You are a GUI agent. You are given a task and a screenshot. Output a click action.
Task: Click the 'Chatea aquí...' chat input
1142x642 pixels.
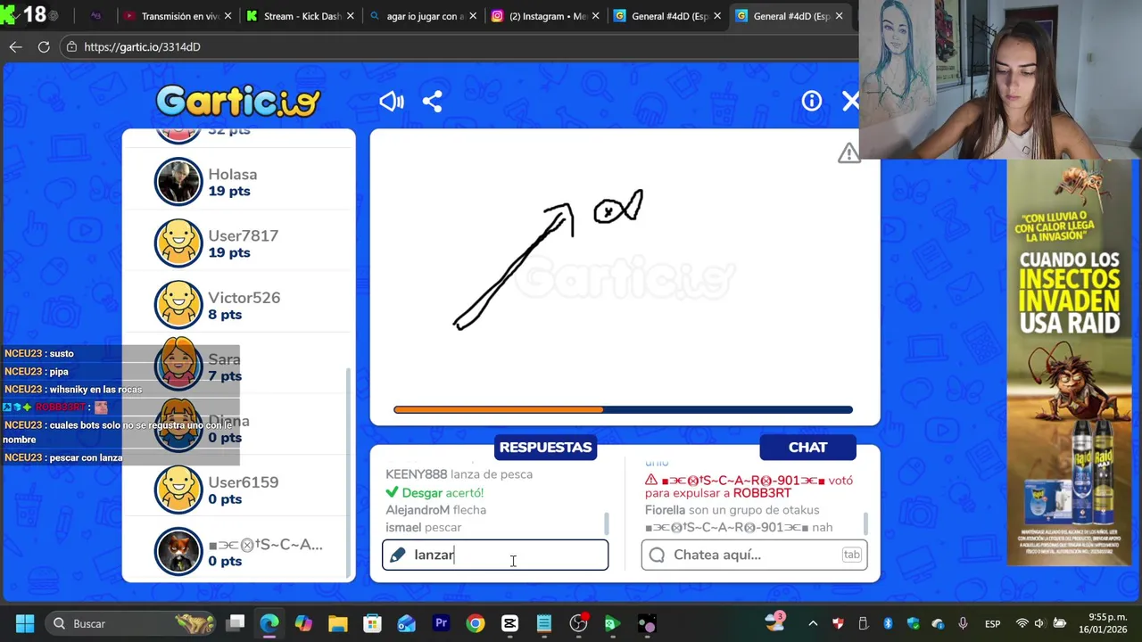(x=754, y=555)
